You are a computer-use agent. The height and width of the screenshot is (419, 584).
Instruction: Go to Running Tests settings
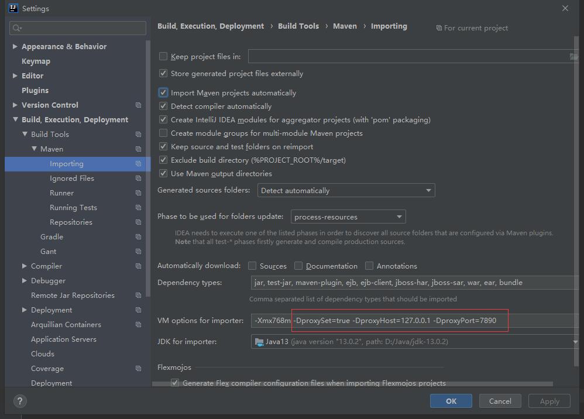[x=73, y=207]
